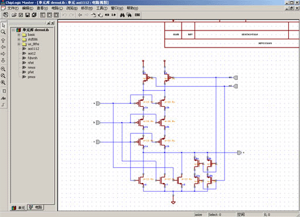Open the 工具(T) menu
This screenshot has width=300, height=217.
pyautogui.click(x=102, y=8)
